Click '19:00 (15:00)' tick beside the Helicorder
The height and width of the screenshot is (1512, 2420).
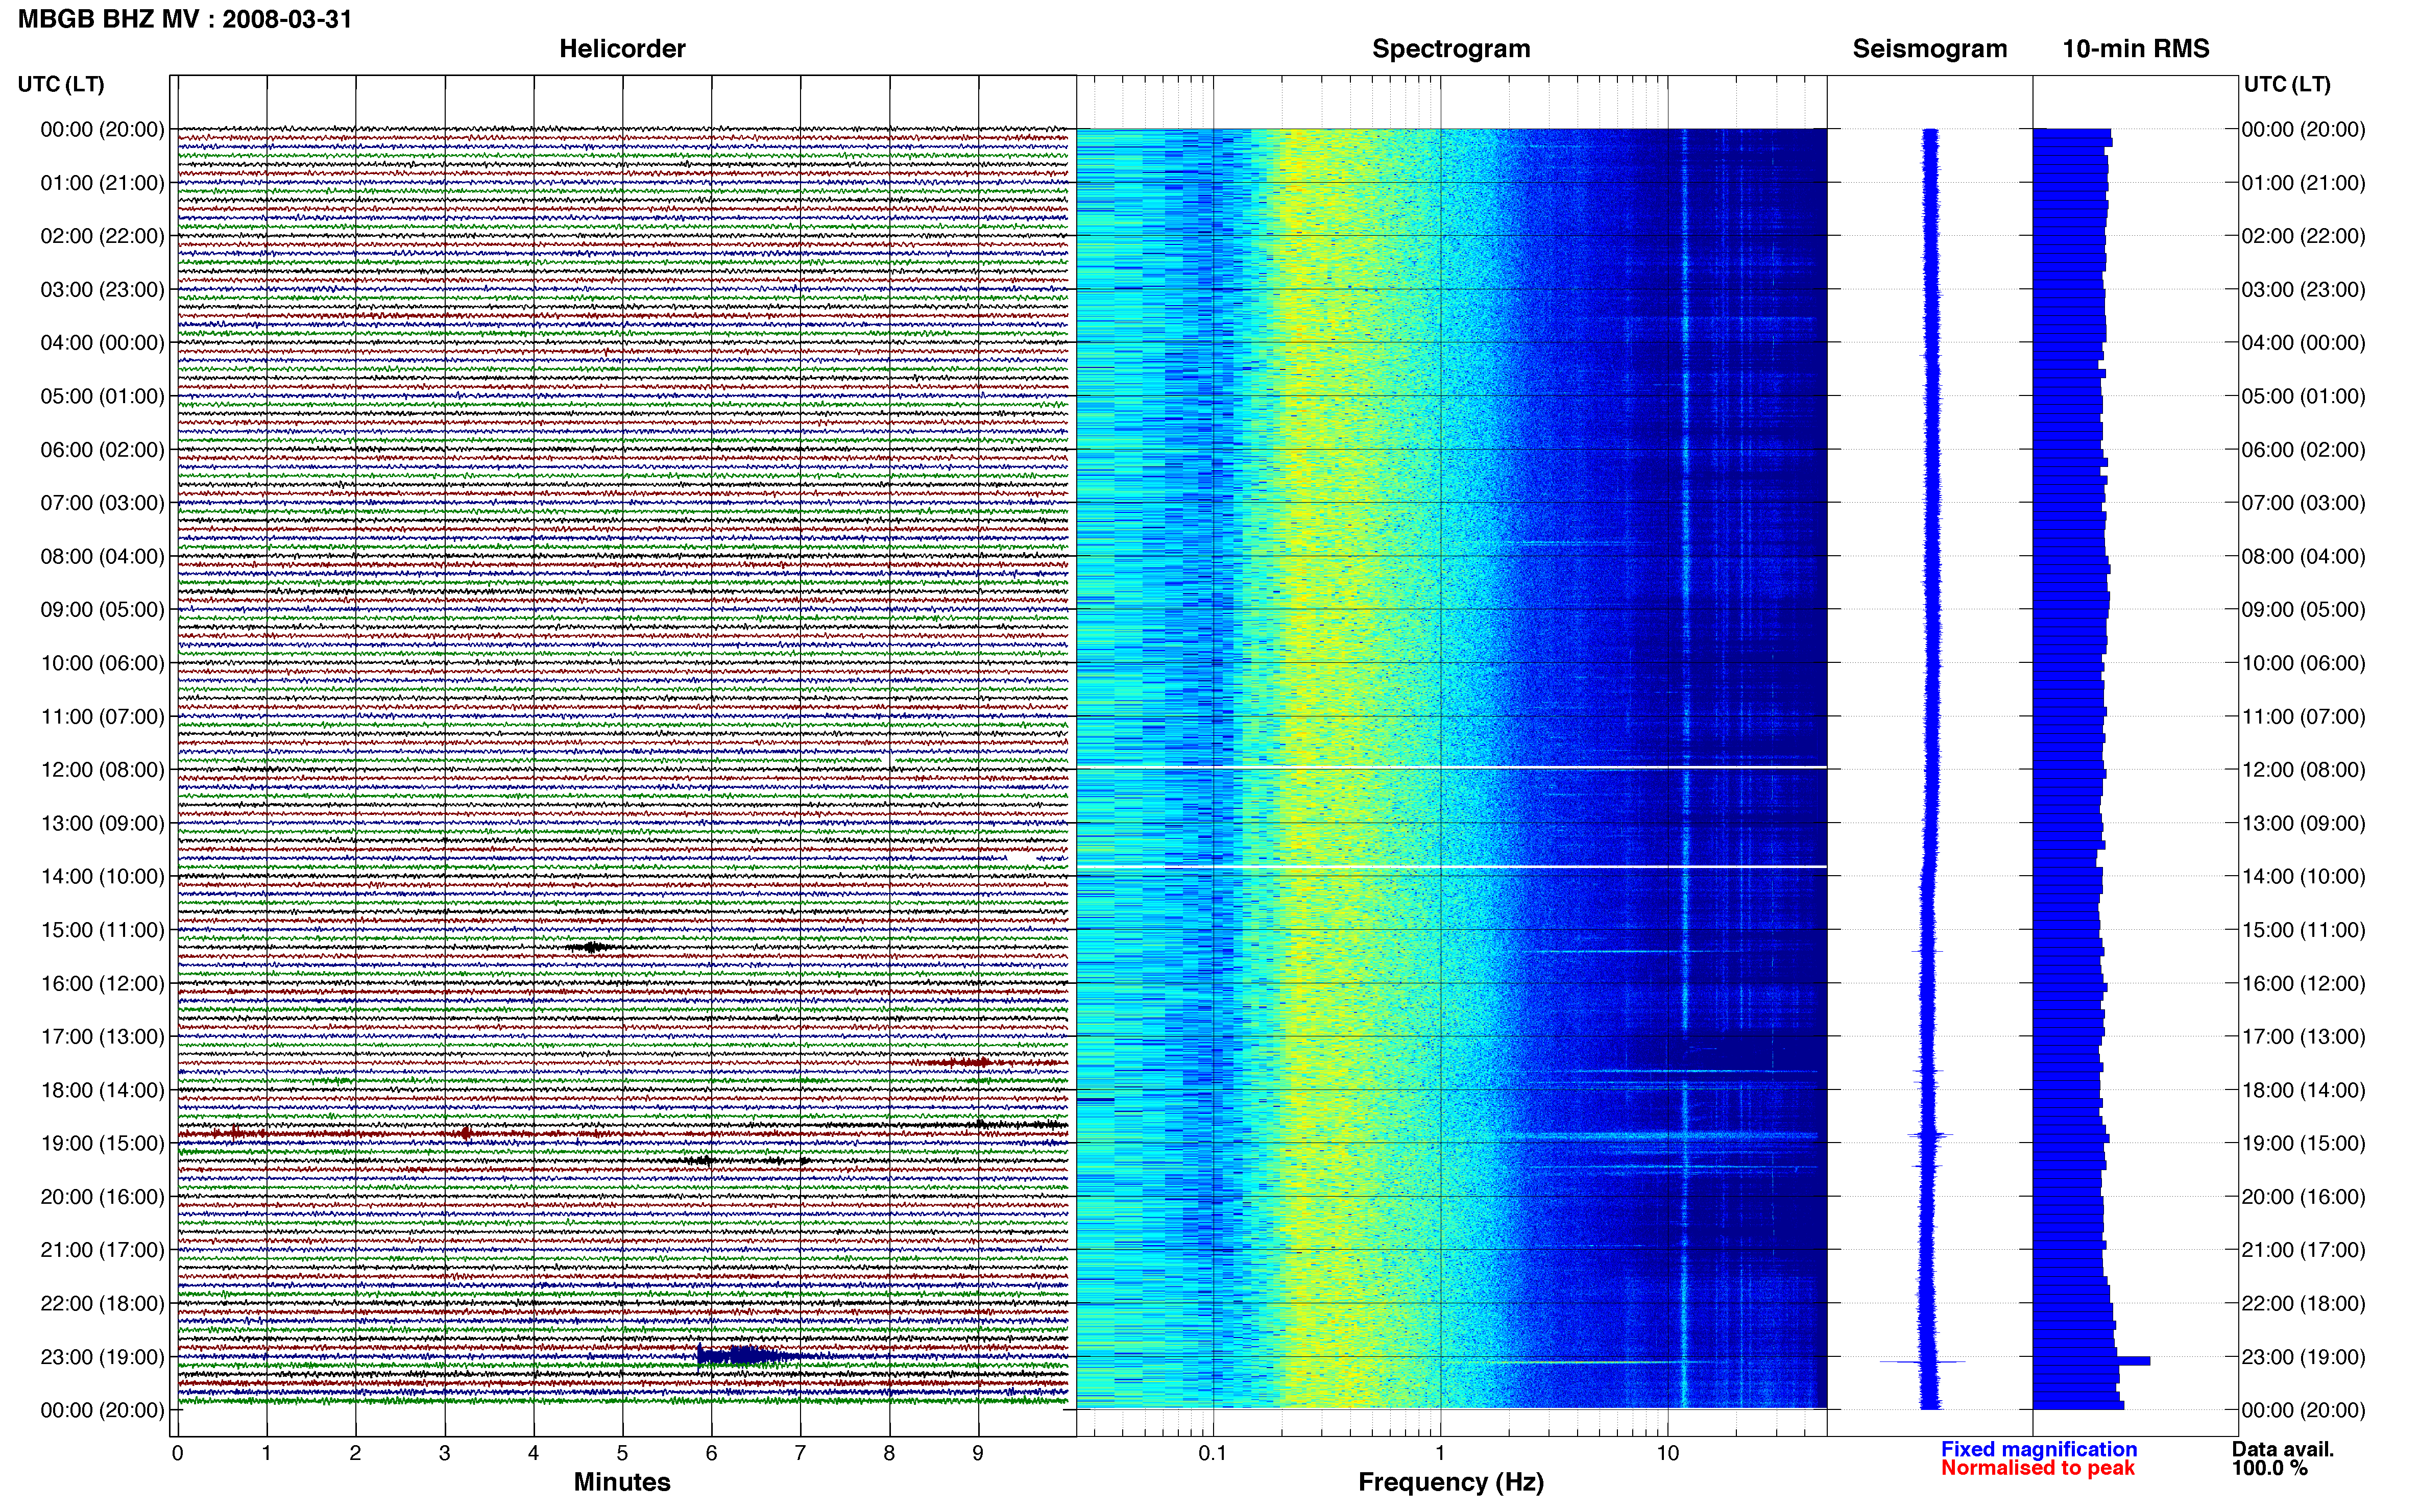102,1144
